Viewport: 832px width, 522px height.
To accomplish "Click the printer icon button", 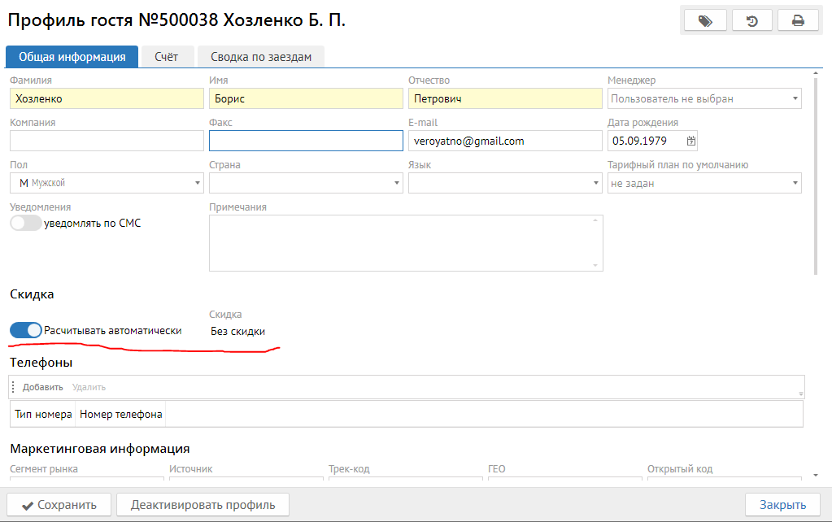I will tap(798, 21).
